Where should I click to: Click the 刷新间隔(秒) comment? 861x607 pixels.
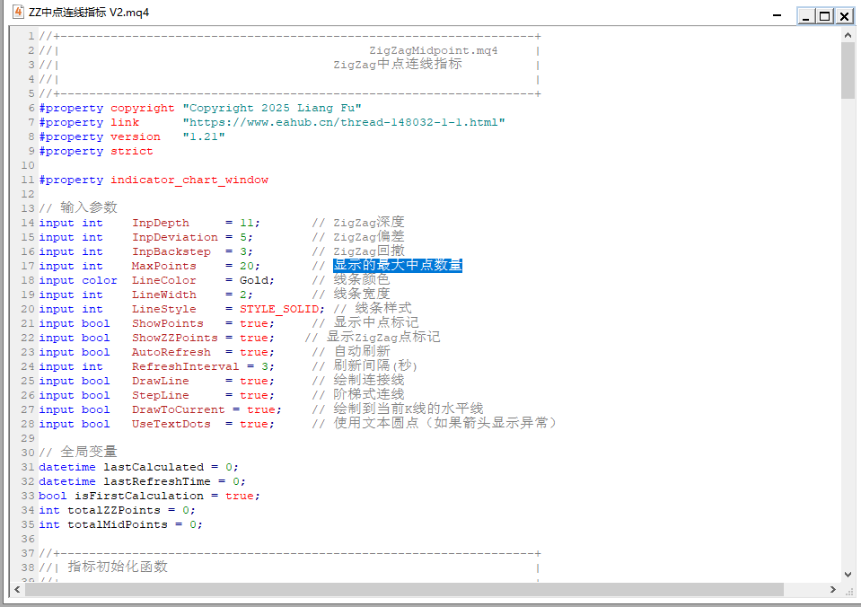[x=375, y=365]
